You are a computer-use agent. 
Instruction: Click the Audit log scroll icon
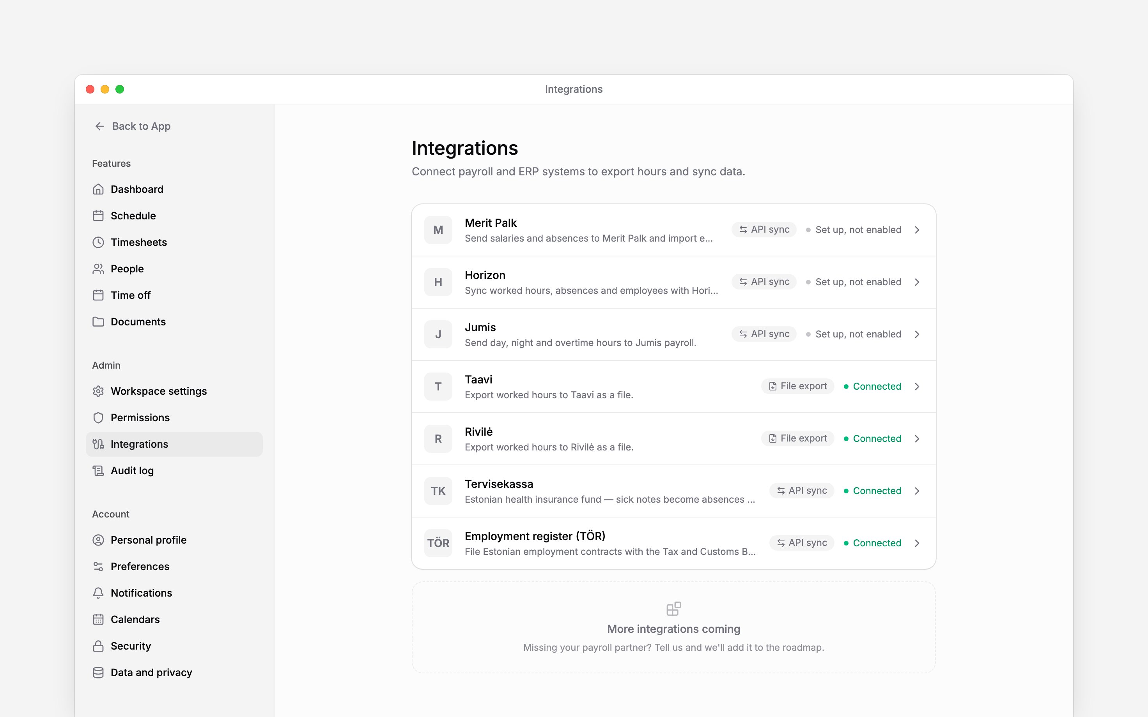click(x=98, y=471)
